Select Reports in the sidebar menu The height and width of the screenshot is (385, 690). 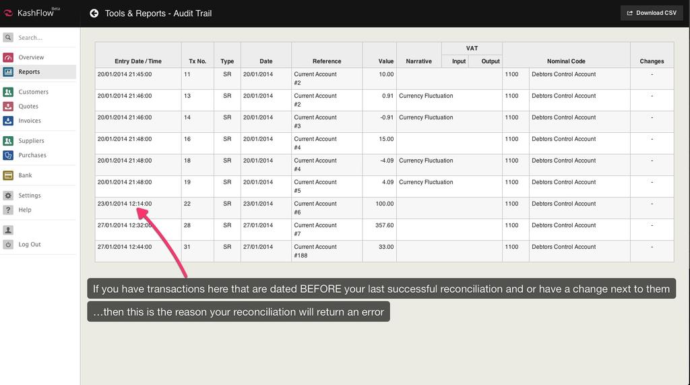(x=29, y=71)
